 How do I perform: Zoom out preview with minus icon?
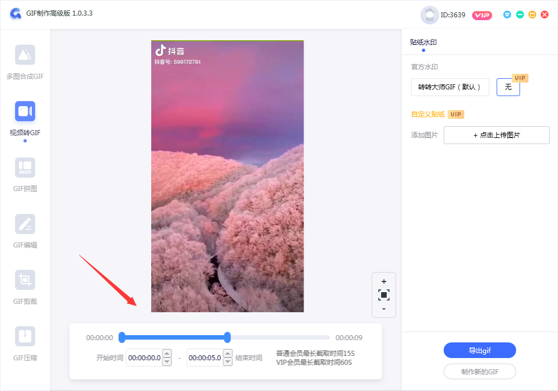(383, 309)
